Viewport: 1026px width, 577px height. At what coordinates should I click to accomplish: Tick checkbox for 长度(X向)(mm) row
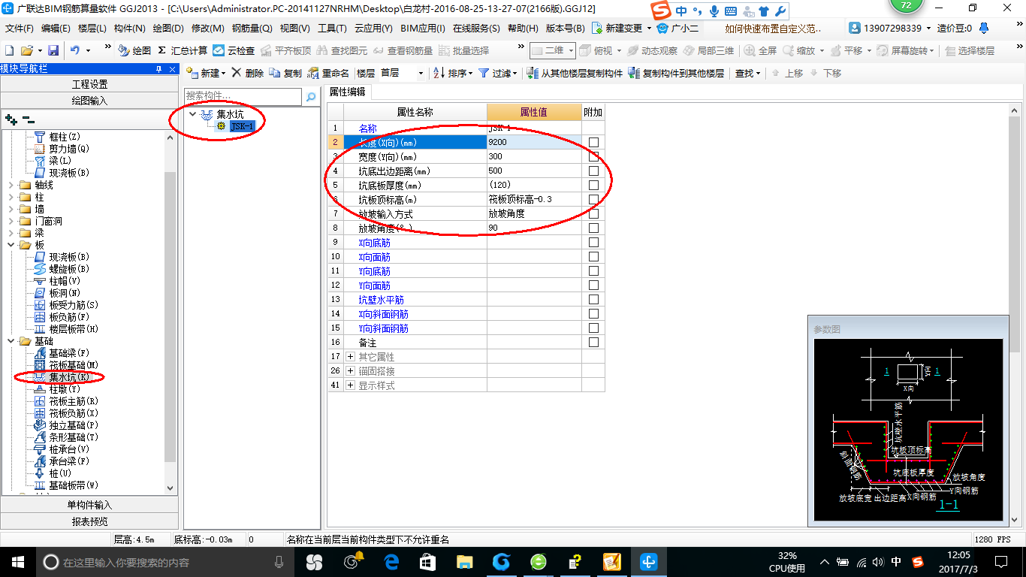point(593,142)
